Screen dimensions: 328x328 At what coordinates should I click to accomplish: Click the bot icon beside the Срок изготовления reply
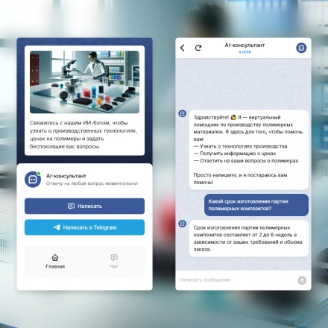183,224
